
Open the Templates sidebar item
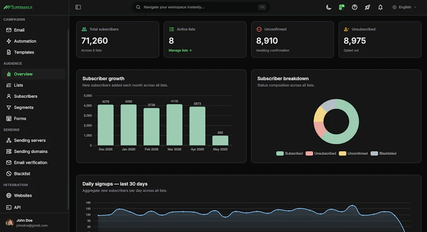pos(33,52)
